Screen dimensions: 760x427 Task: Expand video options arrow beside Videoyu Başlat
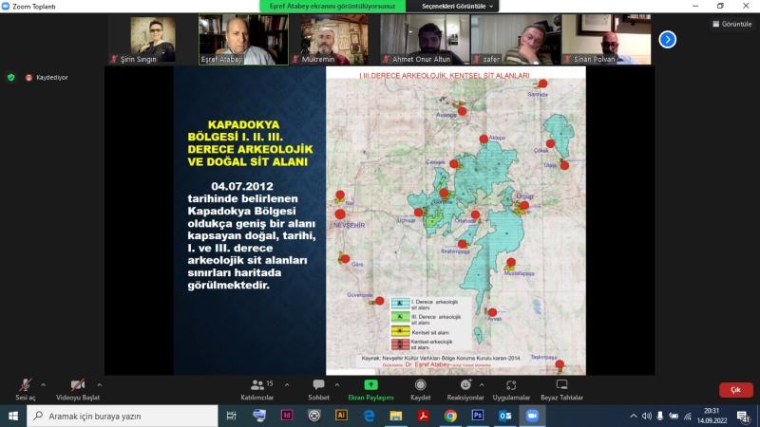pyautogui.click(x=100, y=384)
